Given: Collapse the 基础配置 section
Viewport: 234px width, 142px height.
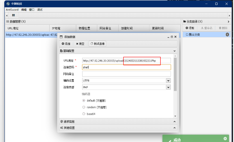Looking at the screenshot, I should point(175,51).
